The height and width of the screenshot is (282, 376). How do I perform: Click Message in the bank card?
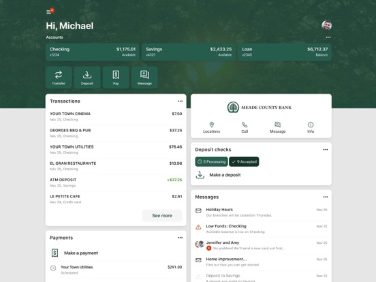click(x=278, y=127)
